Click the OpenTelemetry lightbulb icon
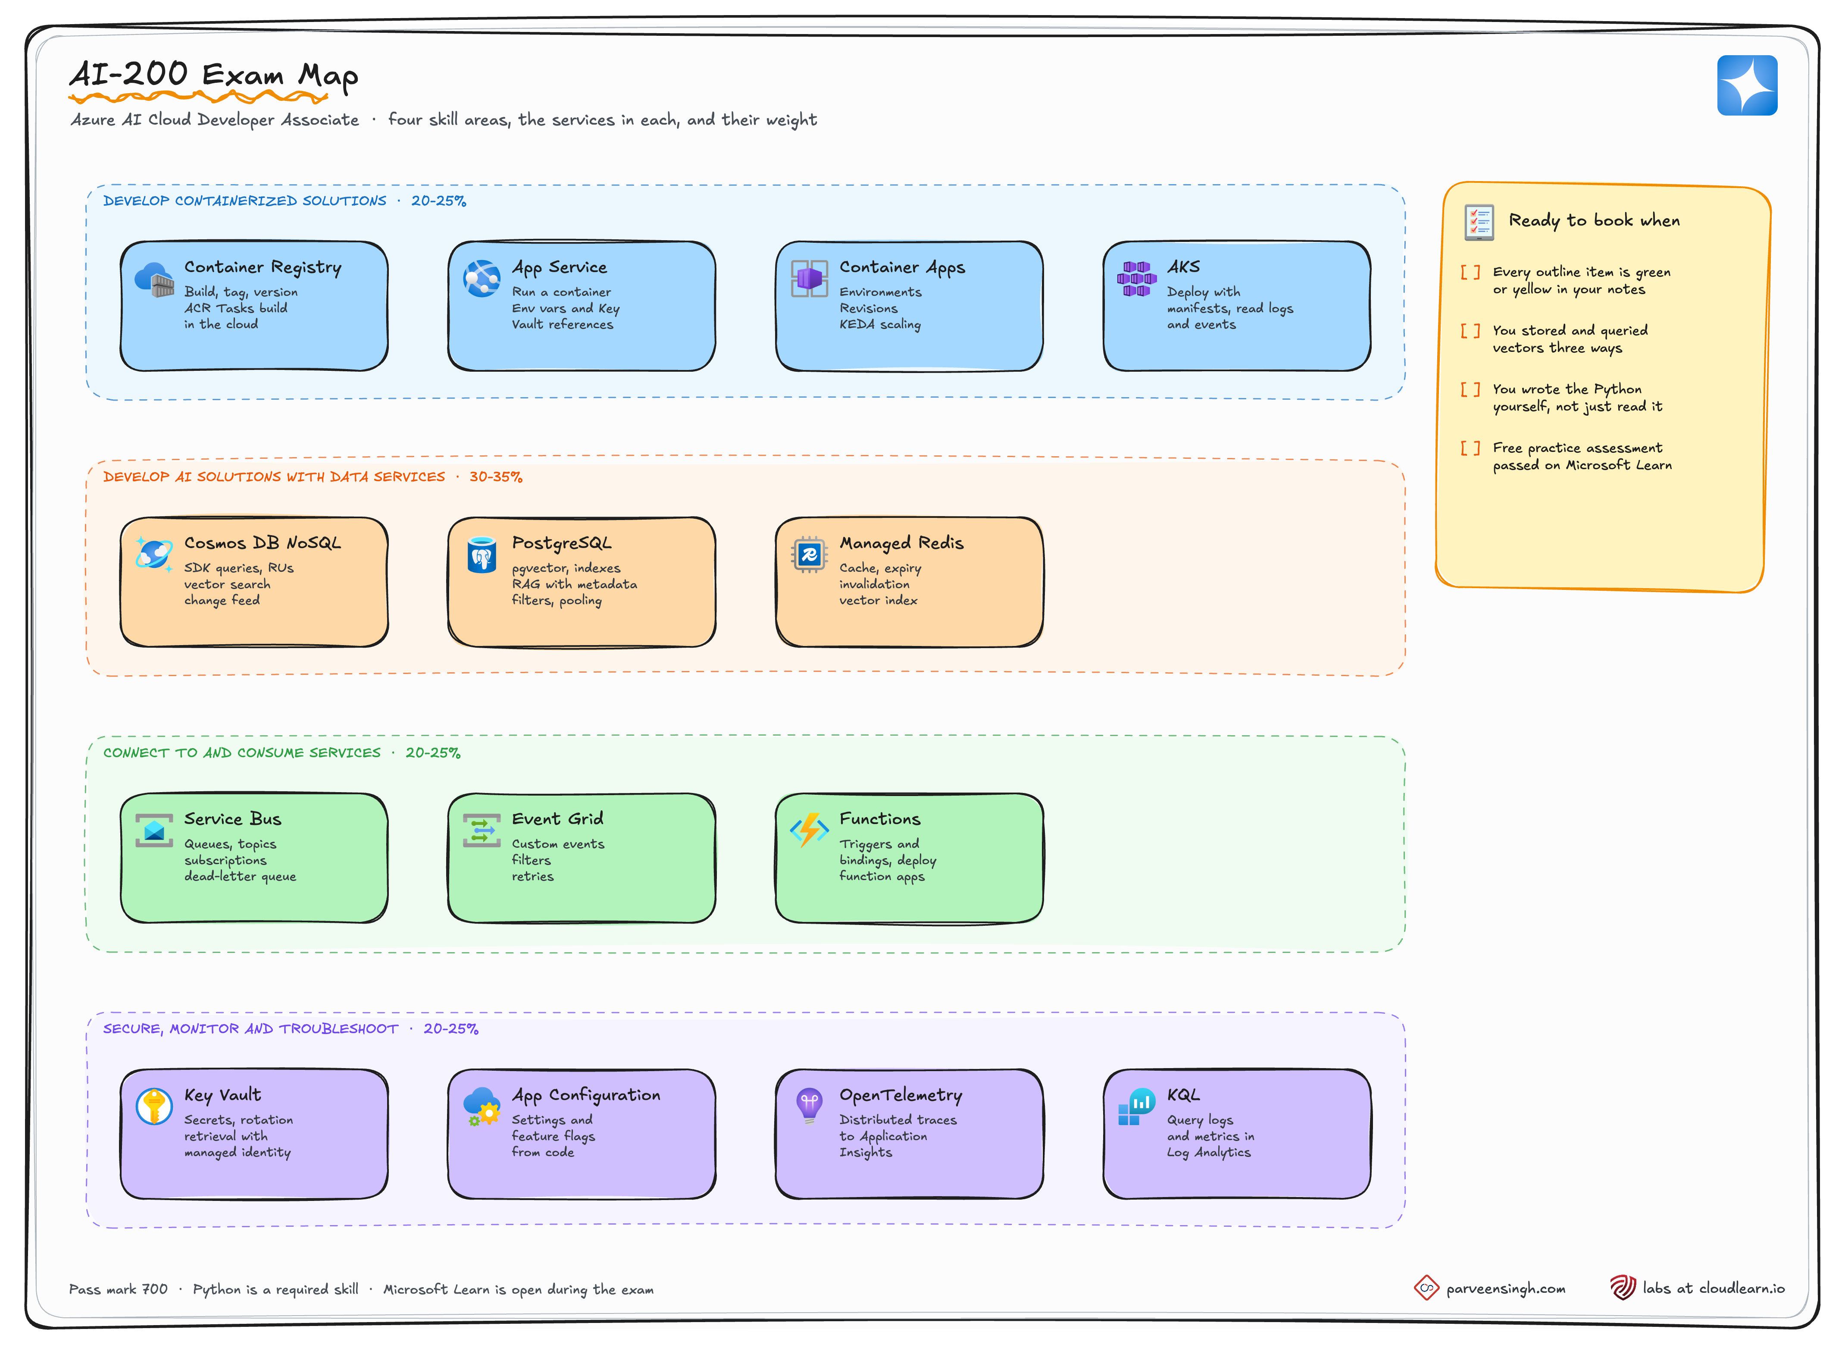 [x=810, y=1106]
